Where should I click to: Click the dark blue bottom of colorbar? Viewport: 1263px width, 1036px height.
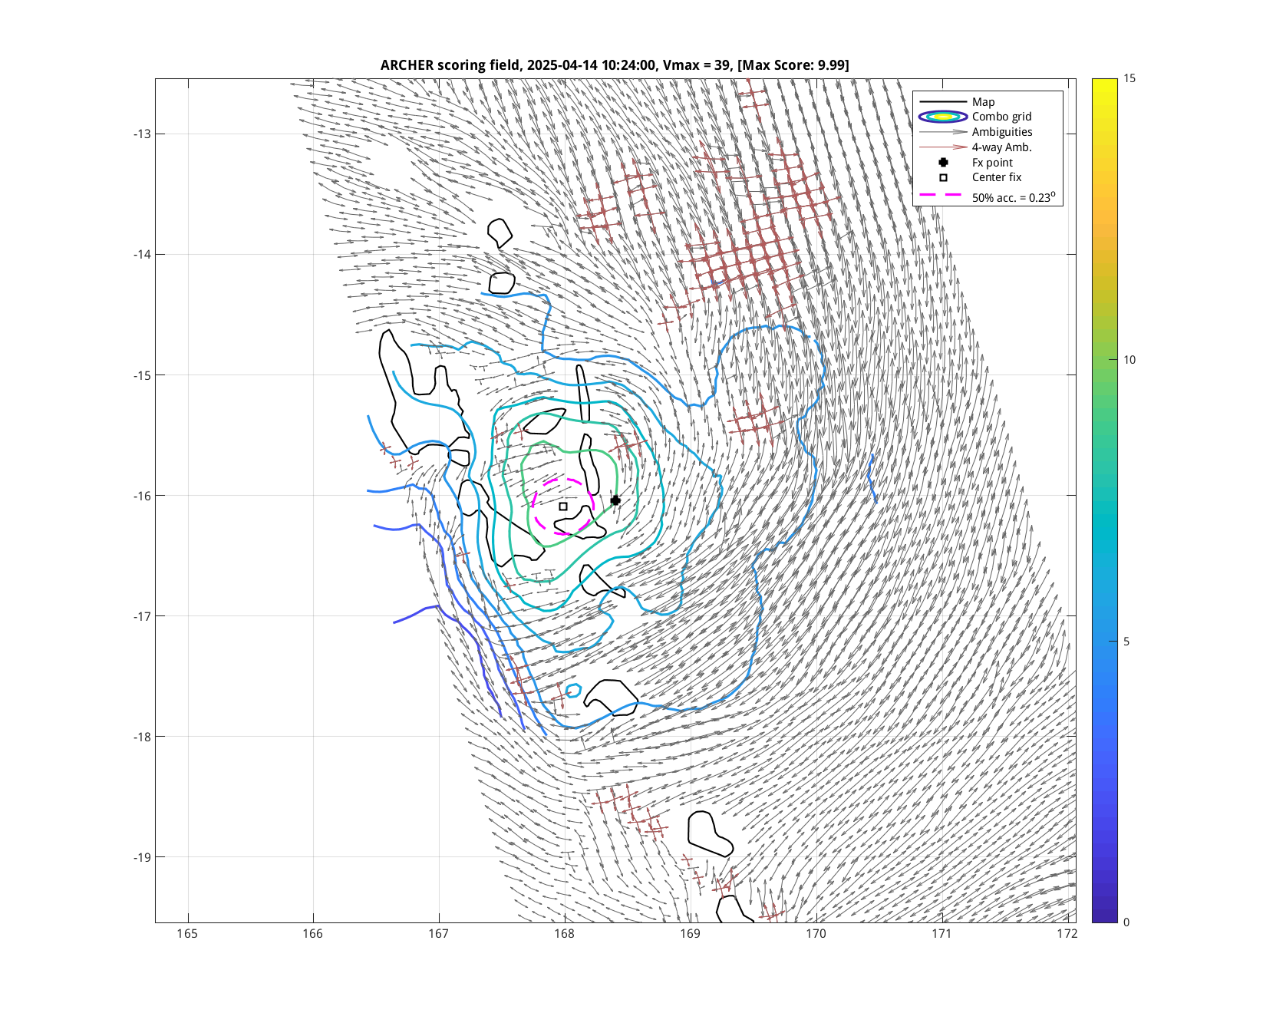(x=1104, y=916)
